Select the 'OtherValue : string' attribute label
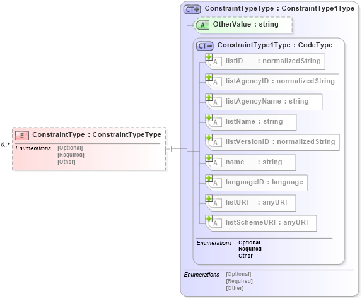Image resolution: width=362 pixels, height=298 pixels. pos(246,24)
